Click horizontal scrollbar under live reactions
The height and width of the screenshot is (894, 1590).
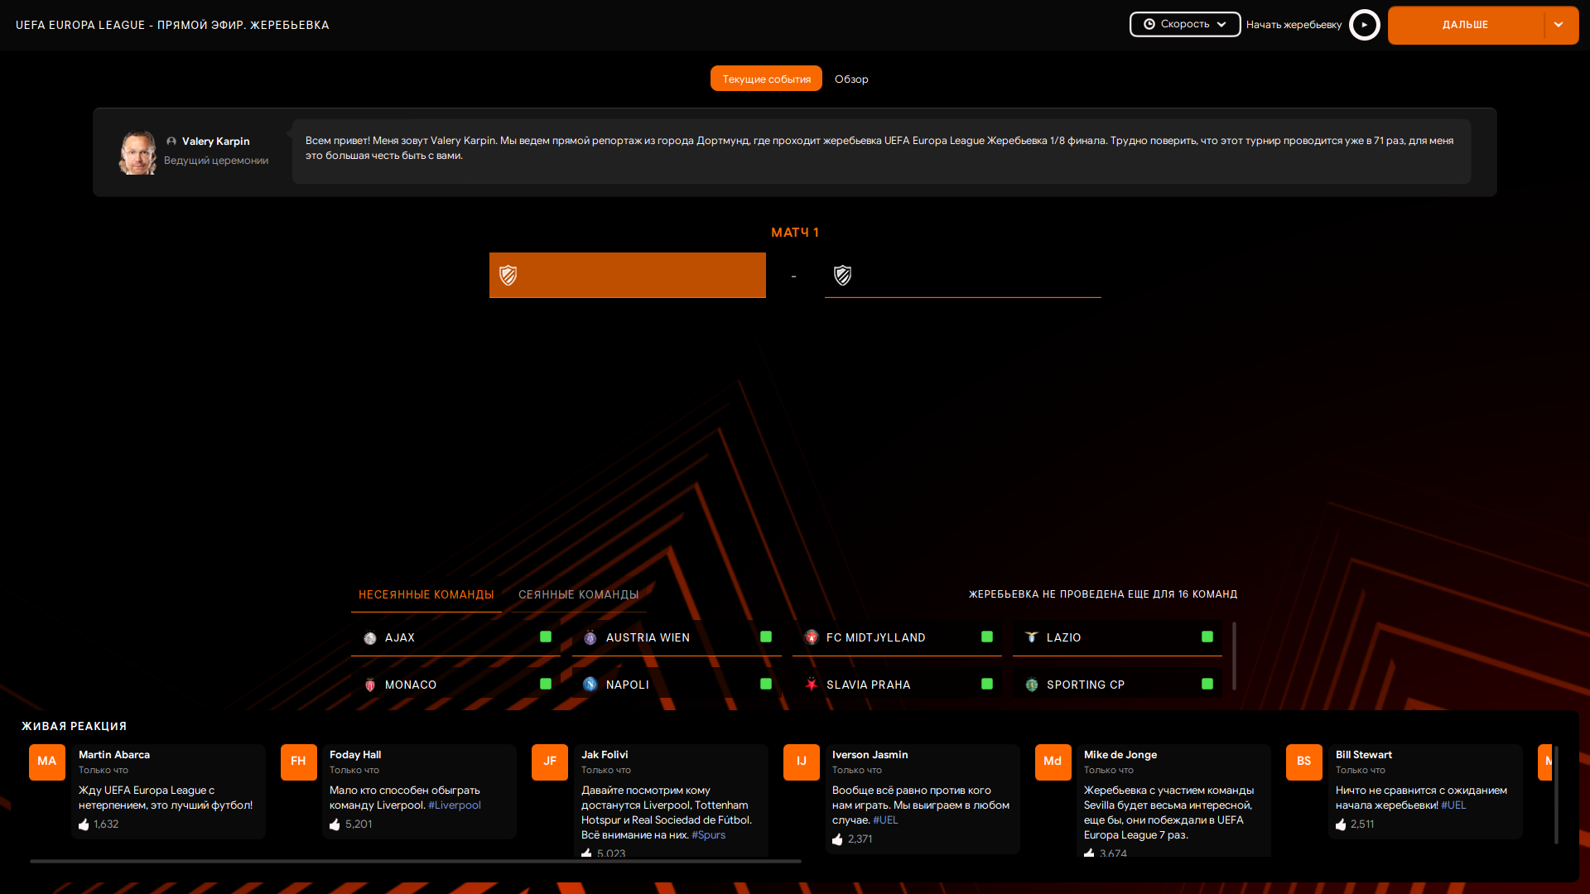[414, 861]
